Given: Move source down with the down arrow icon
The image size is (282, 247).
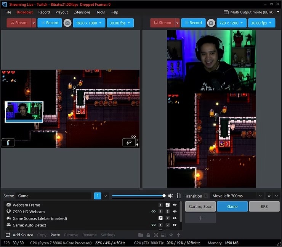Looking at the screenshot, I should (x=171, y=235).
